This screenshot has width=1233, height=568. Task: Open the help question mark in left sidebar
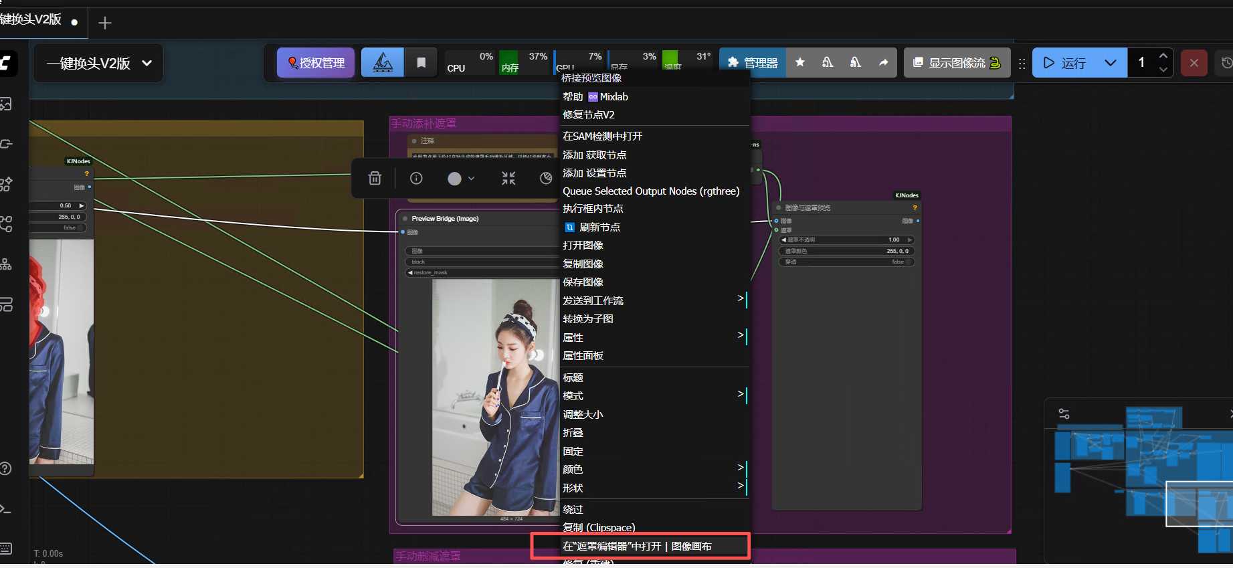[6, 468]
